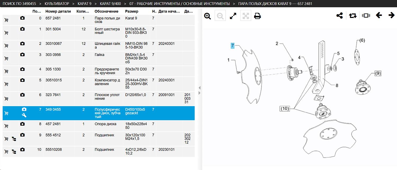
Task: Click the vibrating-frame layout icon
Action: click(366, 16)
